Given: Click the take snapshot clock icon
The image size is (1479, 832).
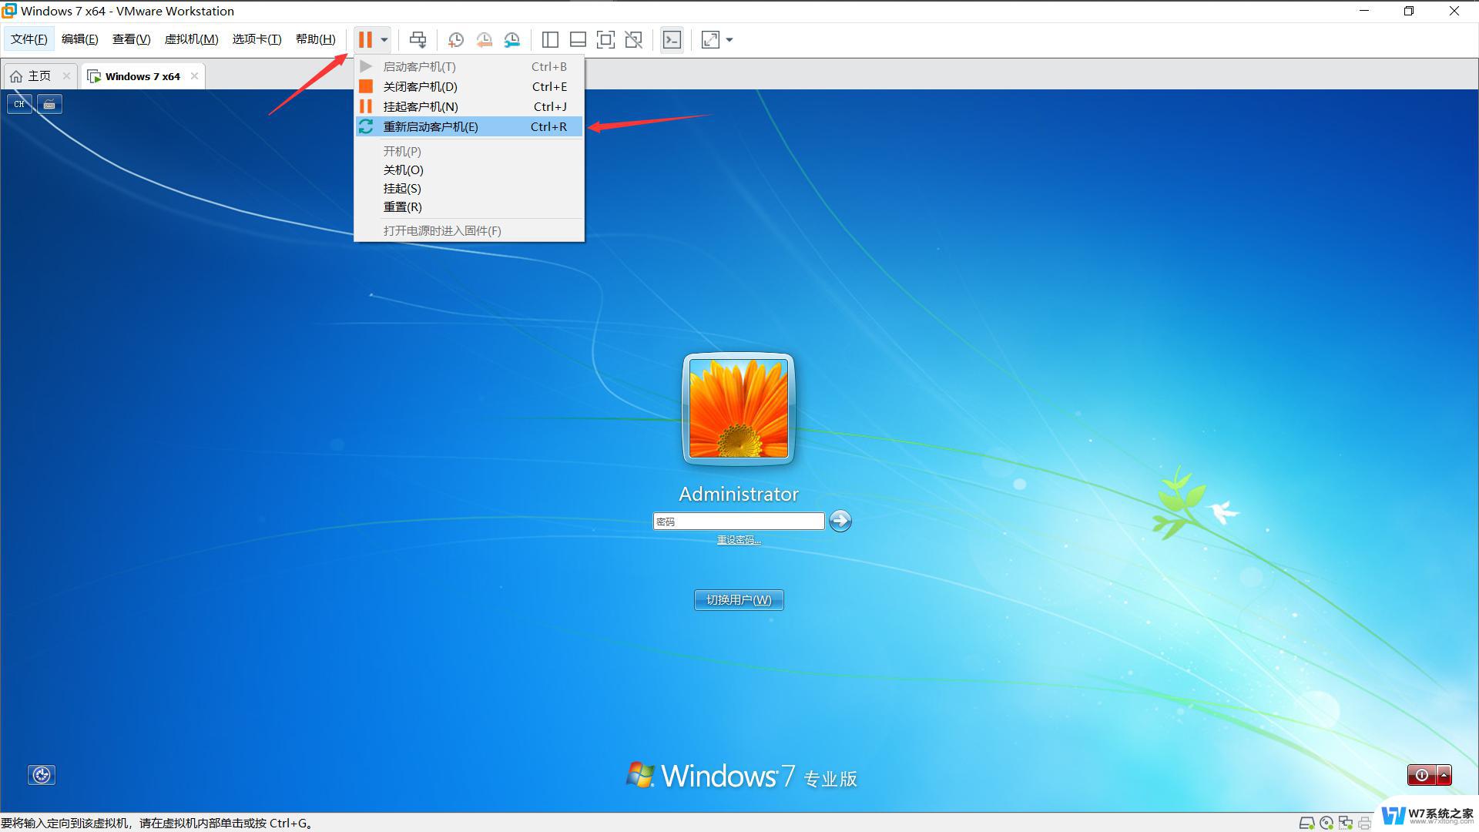Looking at the screenshot, I should click(x=455, y=40).
